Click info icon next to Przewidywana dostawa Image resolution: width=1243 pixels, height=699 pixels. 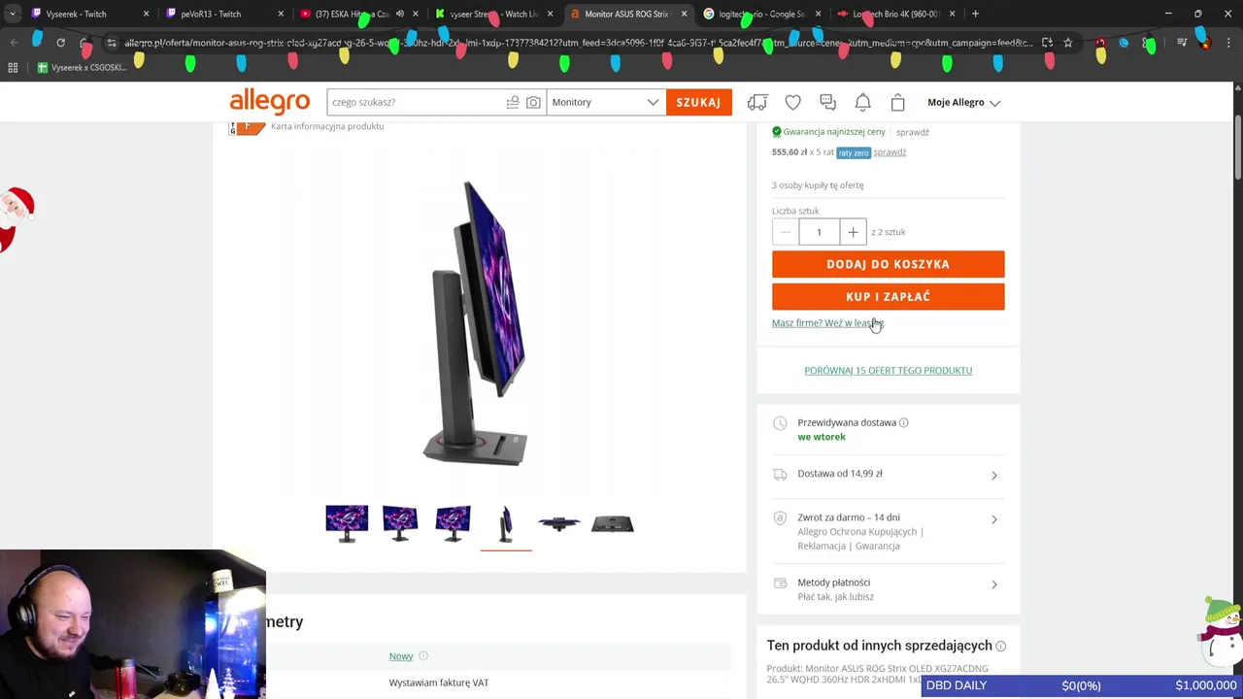pyautogui.click(x=903, y=422)
